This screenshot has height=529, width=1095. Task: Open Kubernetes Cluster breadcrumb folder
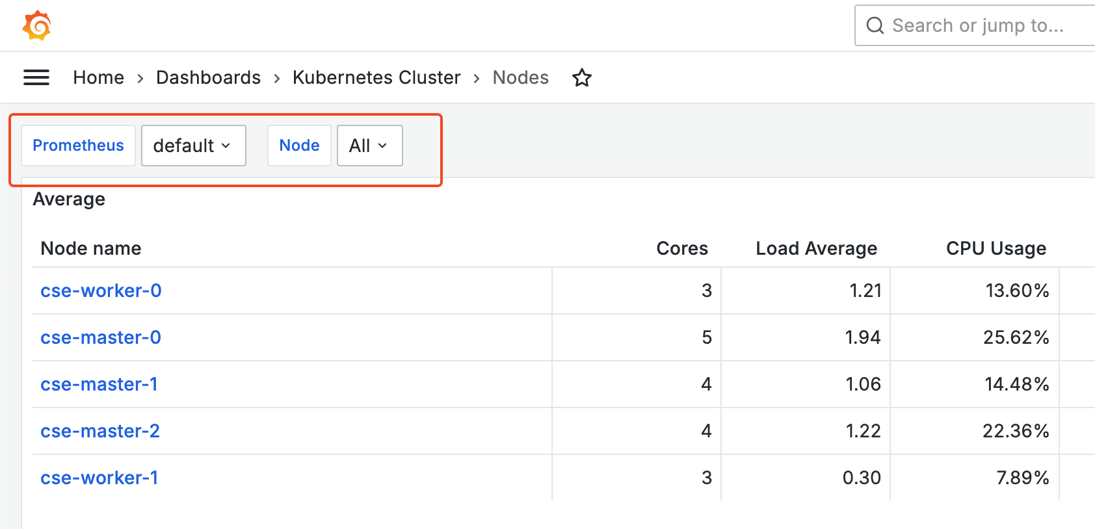pos(376,77)
